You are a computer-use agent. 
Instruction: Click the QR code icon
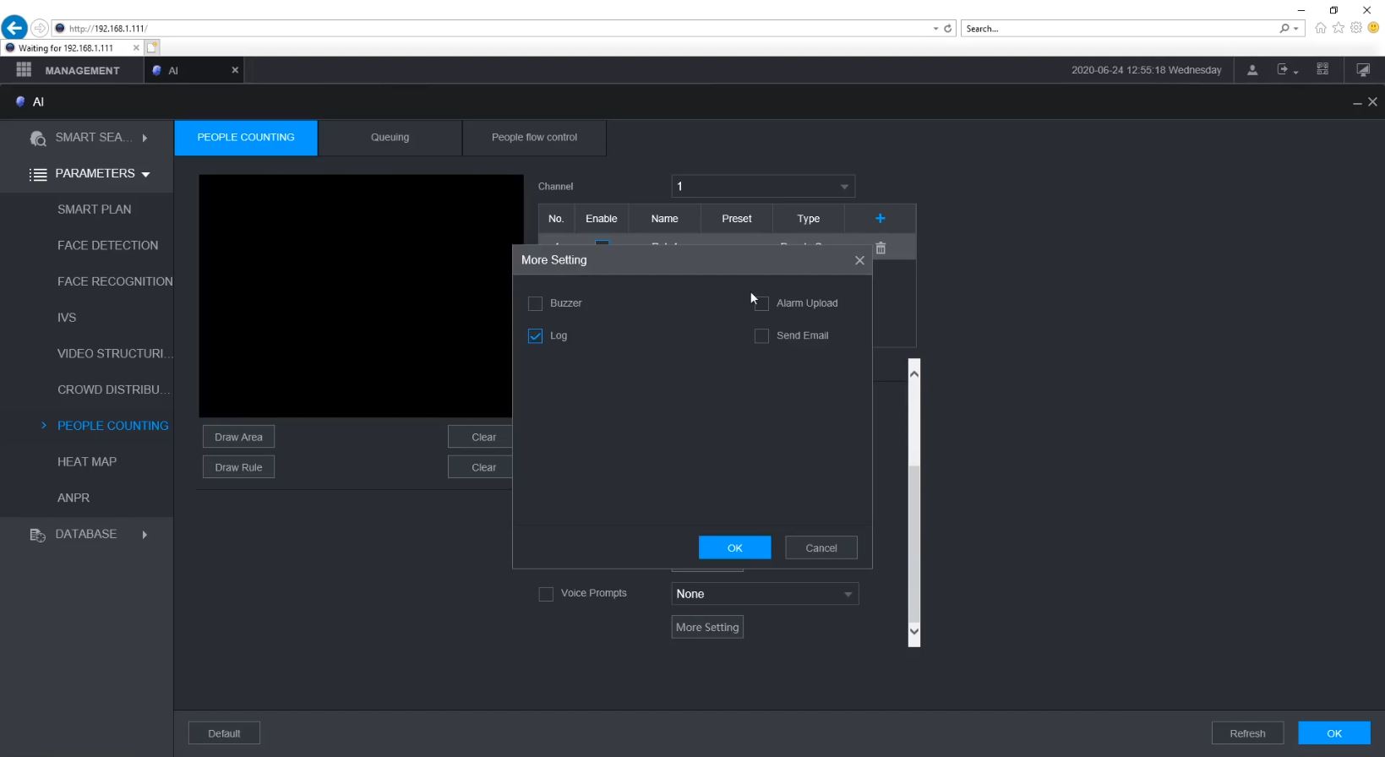tap(1322, 70)
